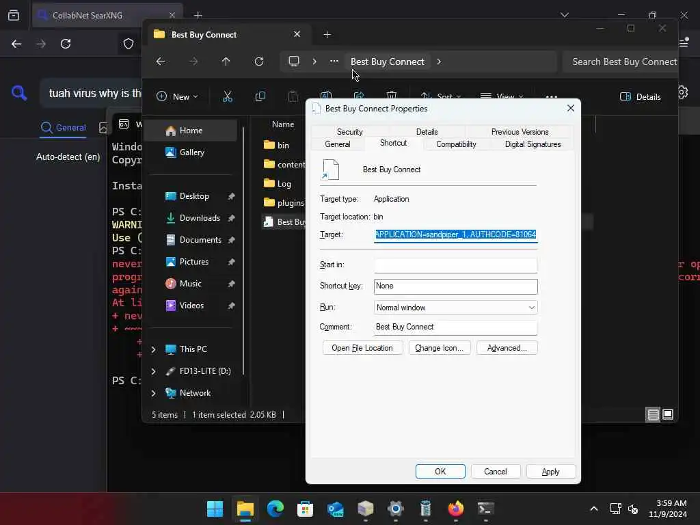Reload the page in the browser window

[x=66, y=44]
